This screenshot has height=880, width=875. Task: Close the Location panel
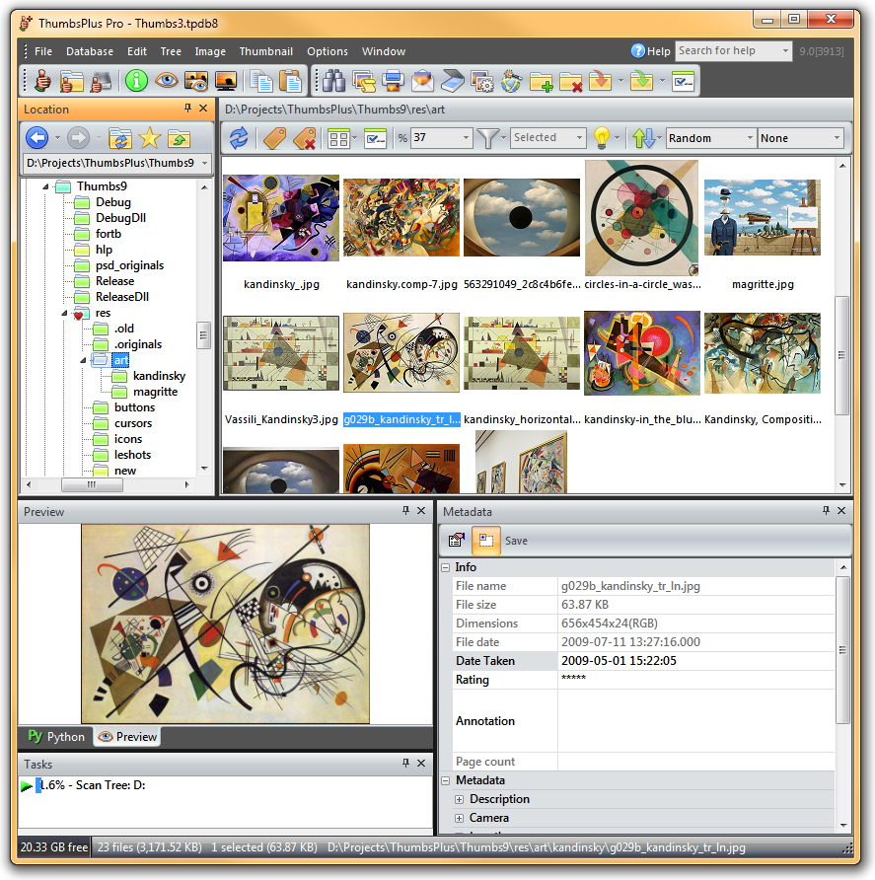[x=203, y=109]
